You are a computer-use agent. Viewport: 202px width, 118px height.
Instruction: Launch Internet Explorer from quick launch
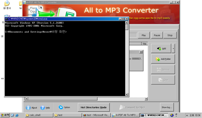click(17, 115)
